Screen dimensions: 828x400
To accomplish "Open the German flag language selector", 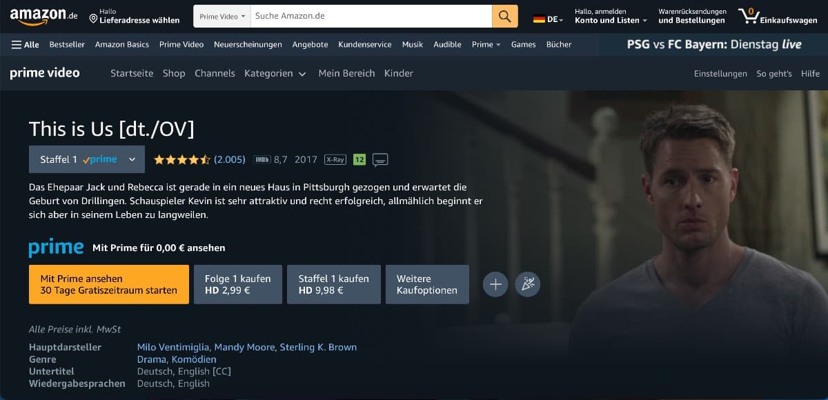I will (548, 20).
